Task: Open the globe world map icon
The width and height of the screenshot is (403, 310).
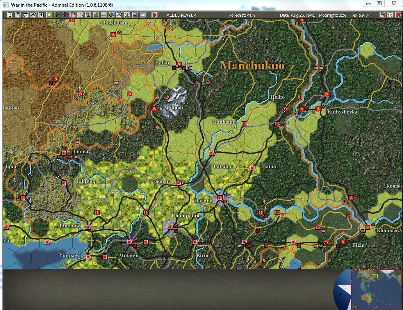Action: [112, 15]
